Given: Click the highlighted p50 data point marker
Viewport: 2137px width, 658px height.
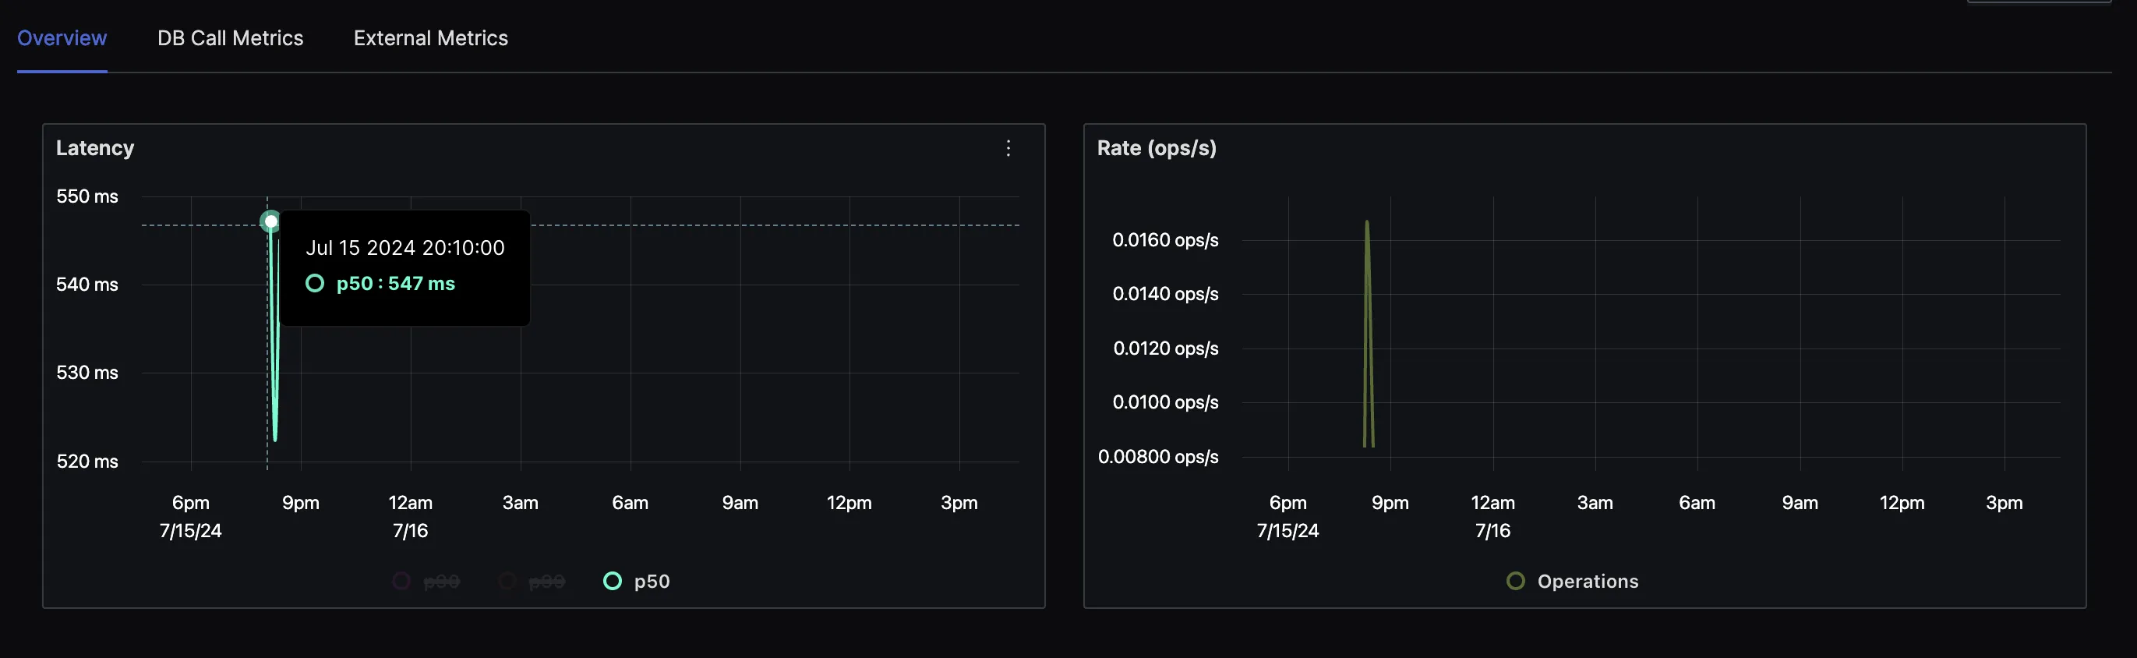Looking at the screenshot, I should tap(270, 221).
